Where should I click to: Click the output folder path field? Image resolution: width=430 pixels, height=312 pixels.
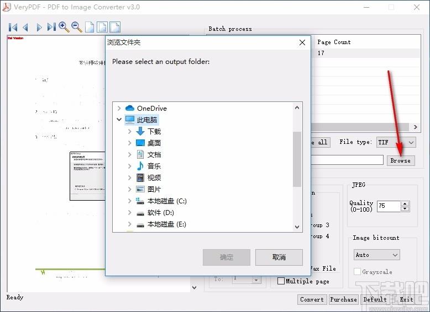coord(347,160)
